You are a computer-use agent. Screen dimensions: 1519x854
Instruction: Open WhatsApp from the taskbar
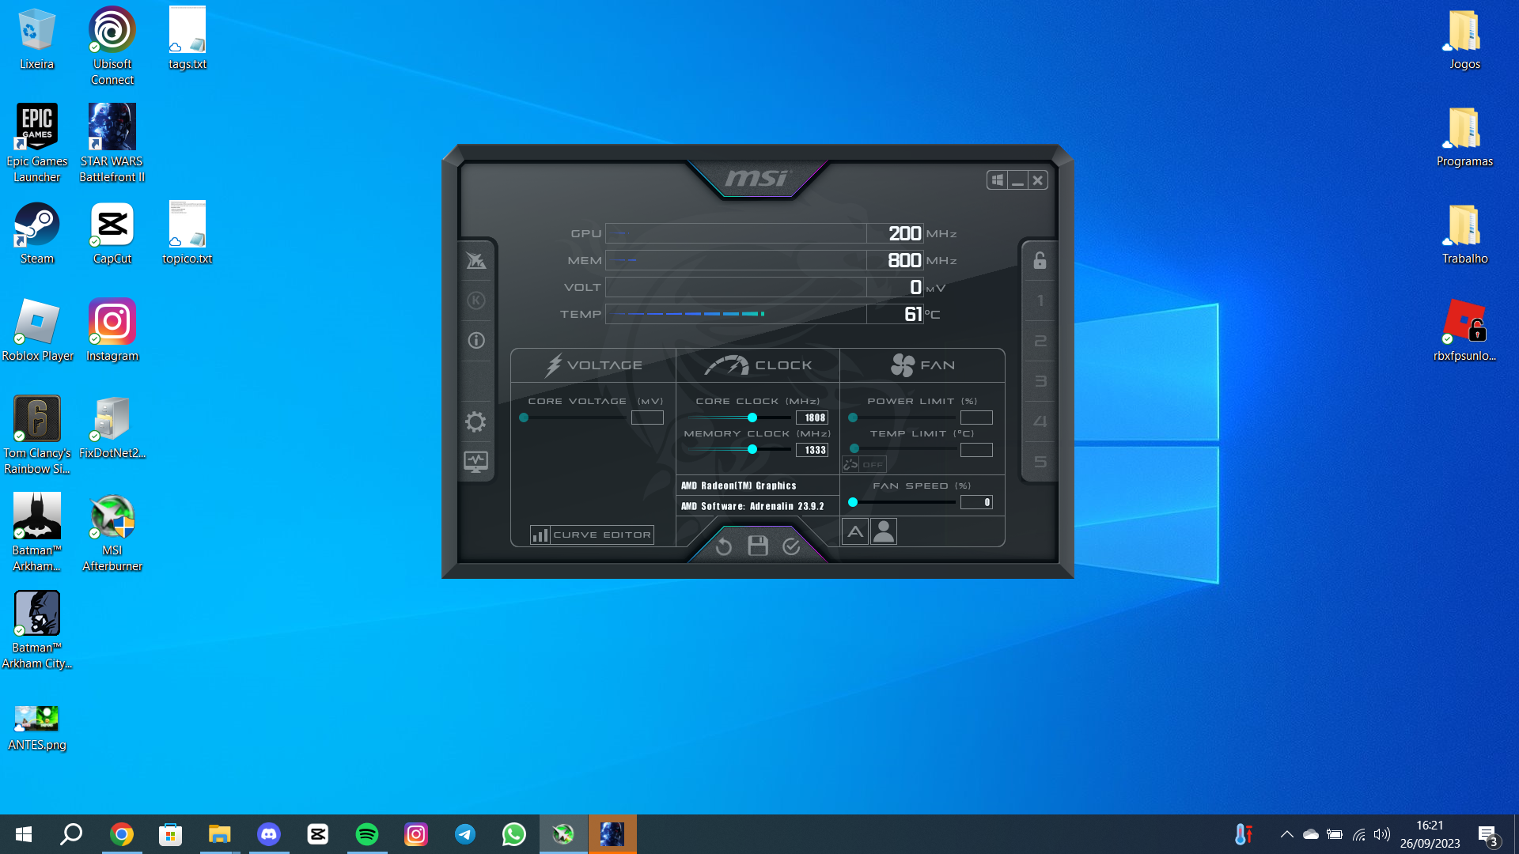click(x=514, y=834)
